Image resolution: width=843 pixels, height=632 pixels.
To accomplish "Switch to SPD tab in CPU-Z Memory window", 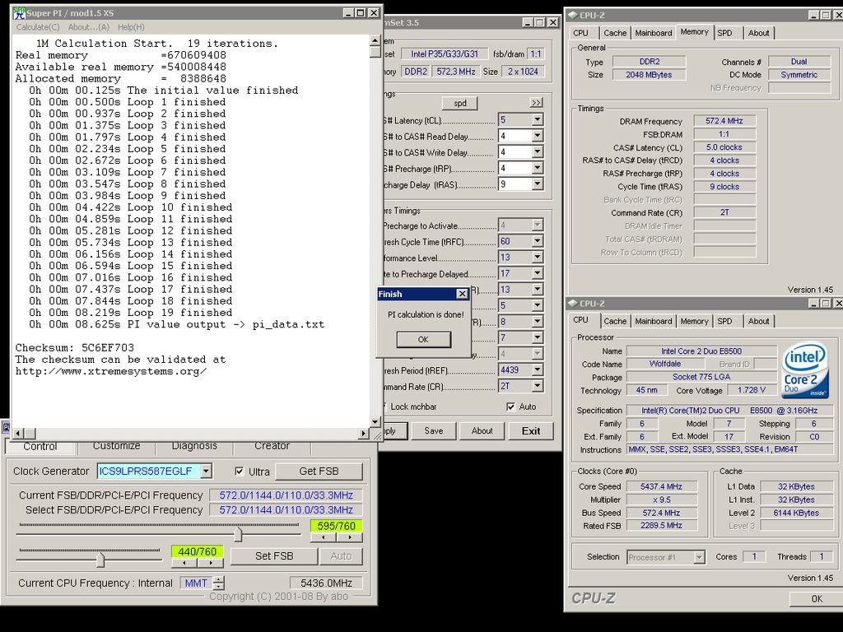I will pyautogui.click(x=724, y=33).
